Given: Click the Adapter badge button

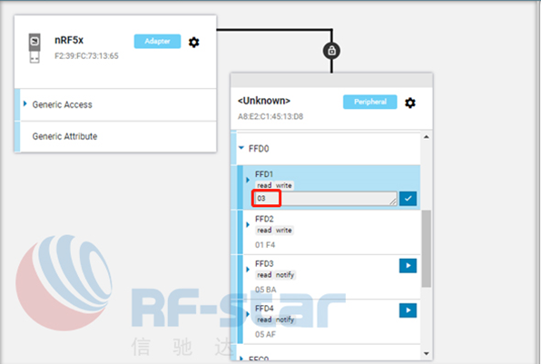Looking at the screenshot, I should (x=157, y=41).
